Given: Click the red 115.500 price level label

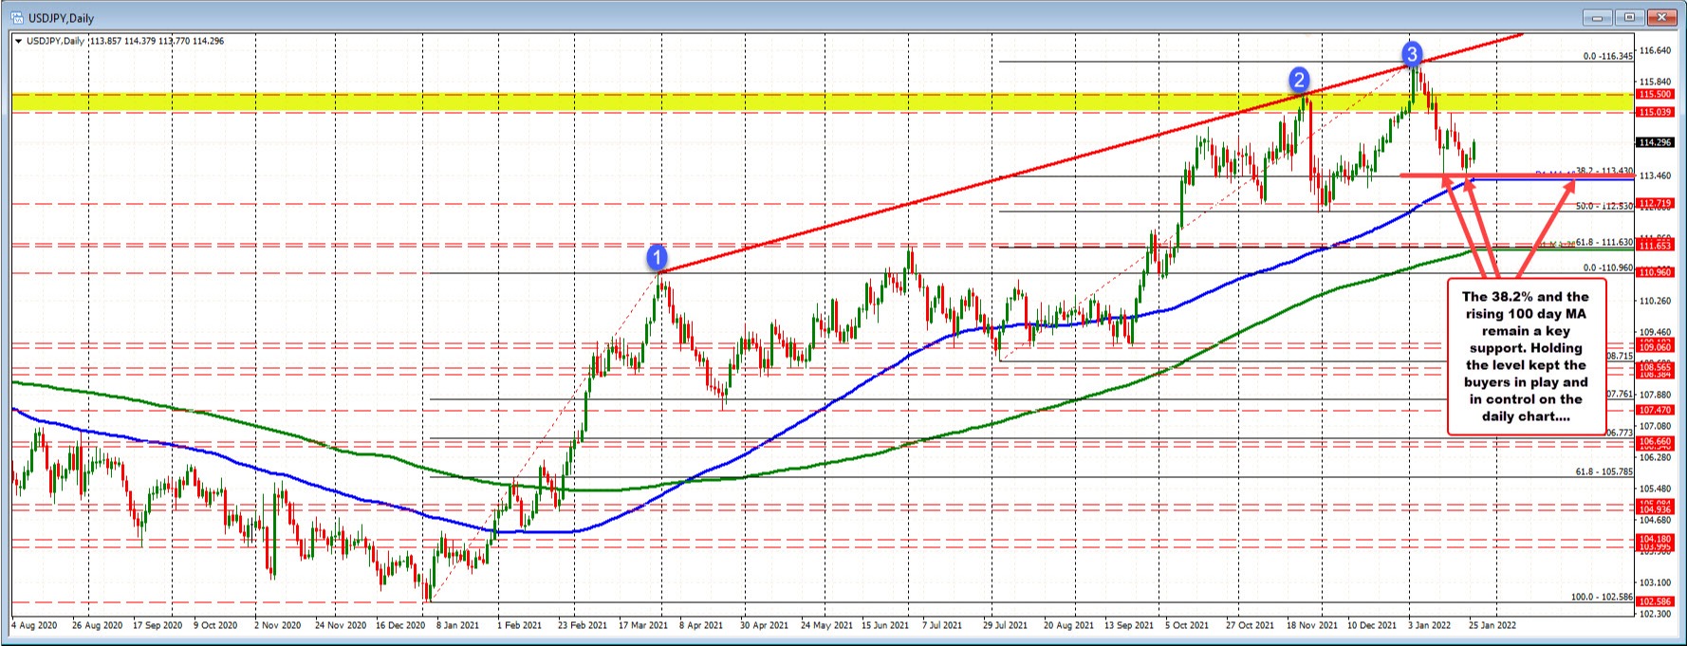Looking at the screenshot, I should point(1655,94).
